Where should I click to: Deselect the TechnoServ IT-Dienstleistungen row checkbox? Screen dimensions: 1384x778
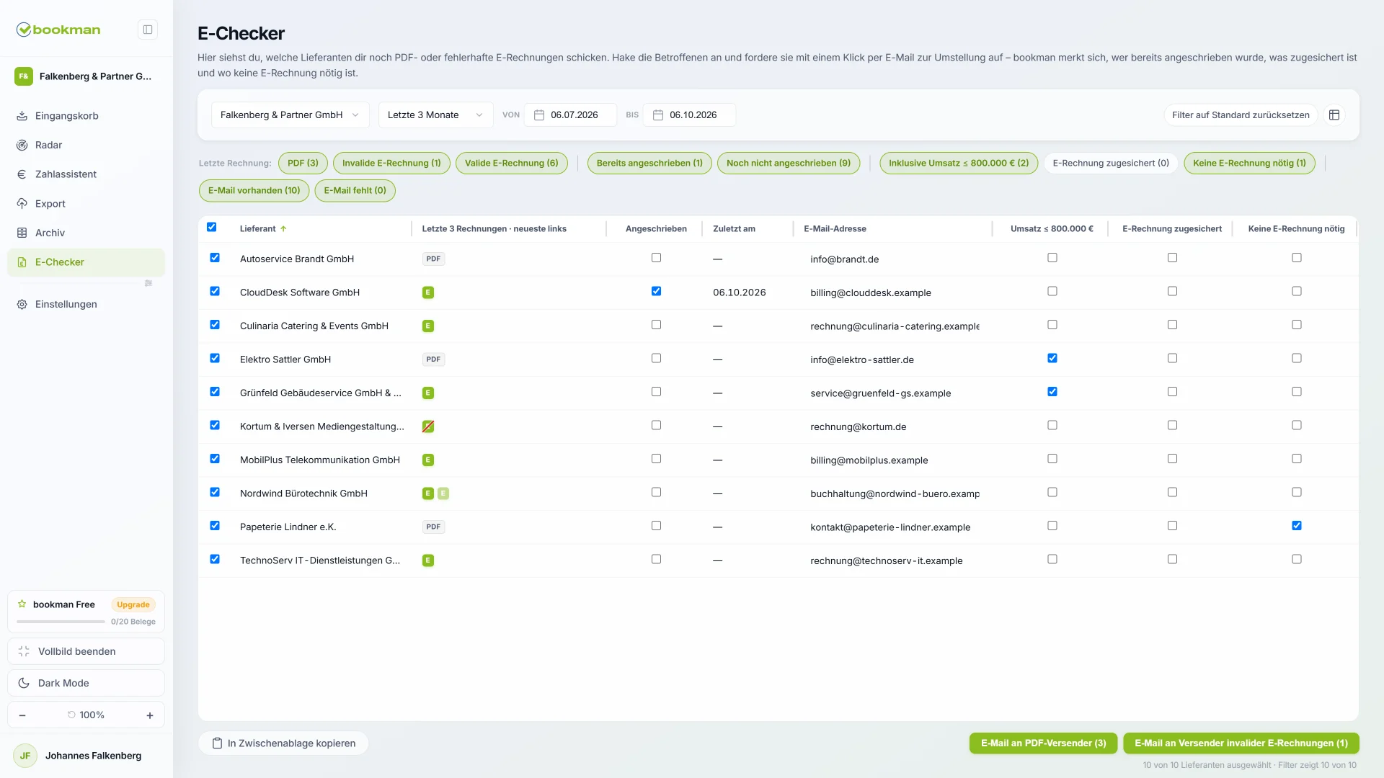point(215,559)
